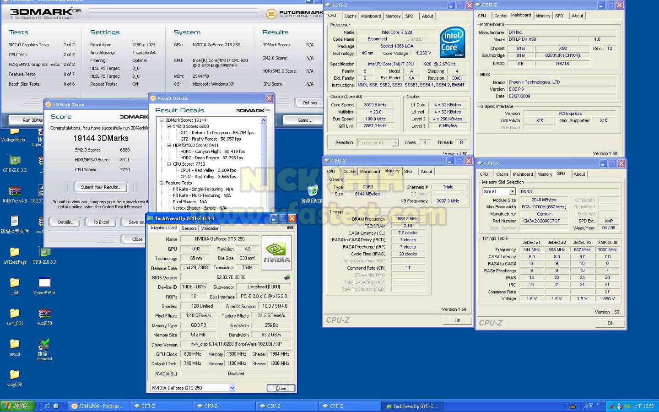The image size is (659, 412).
Task: Click Internet Explorer quick launch icon
Action: click(47, 406)
